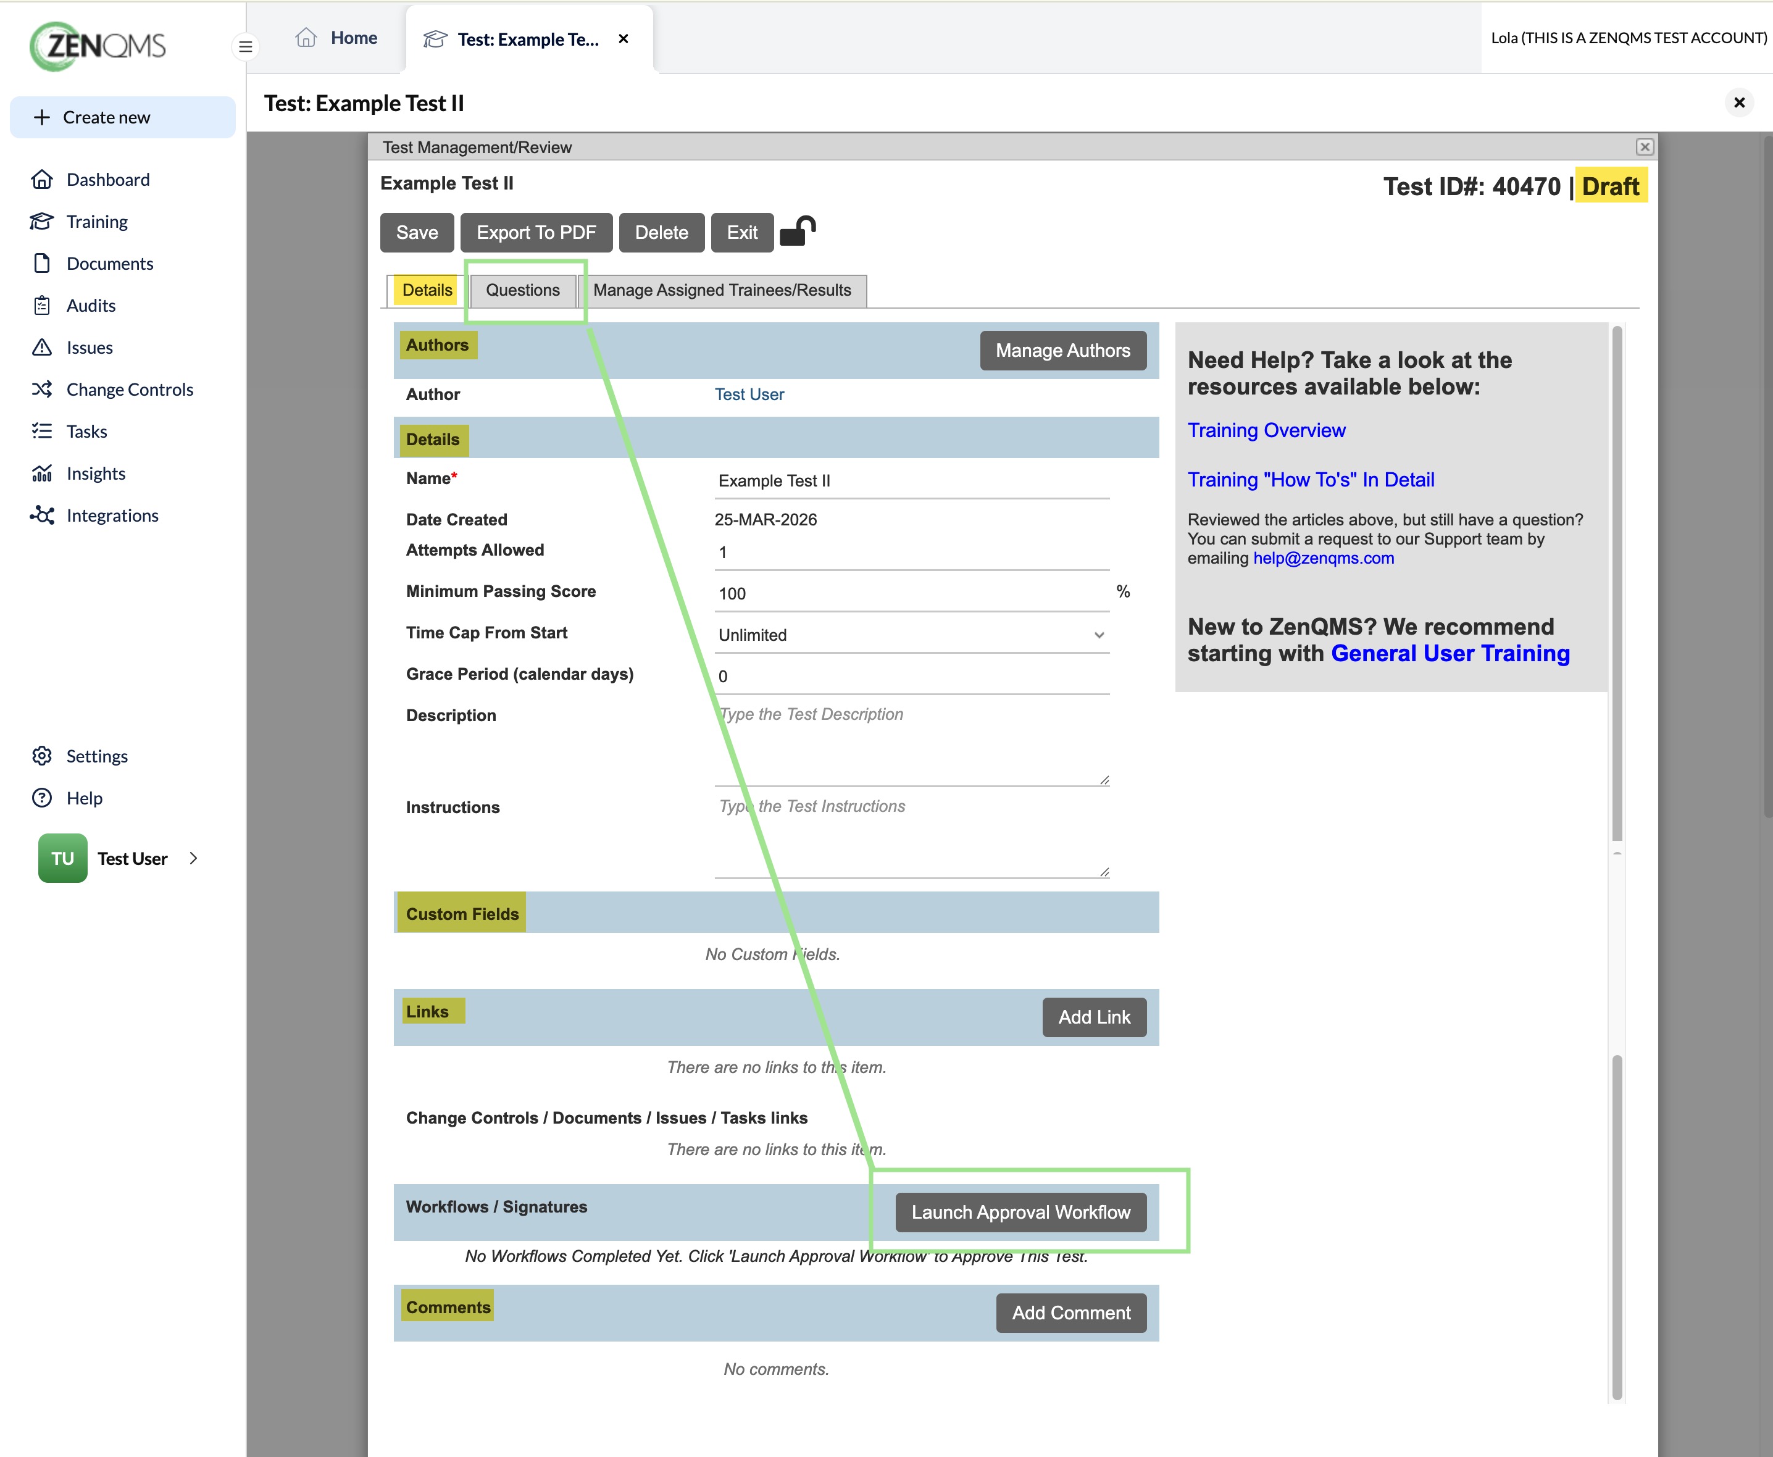Image resolution: width=1773 pixels, height=1457 pixels.
Task: Click the help panel scrollbar
Action: pyautogui.click(x=1617, y=583)
